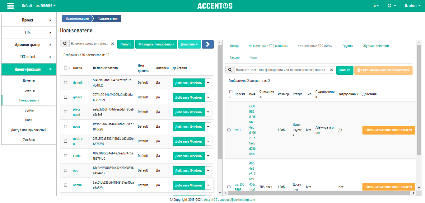The width and height of the screenshot is (425, 203).
Task: Click the ACCENTOS logo
Action: (215, 6)
